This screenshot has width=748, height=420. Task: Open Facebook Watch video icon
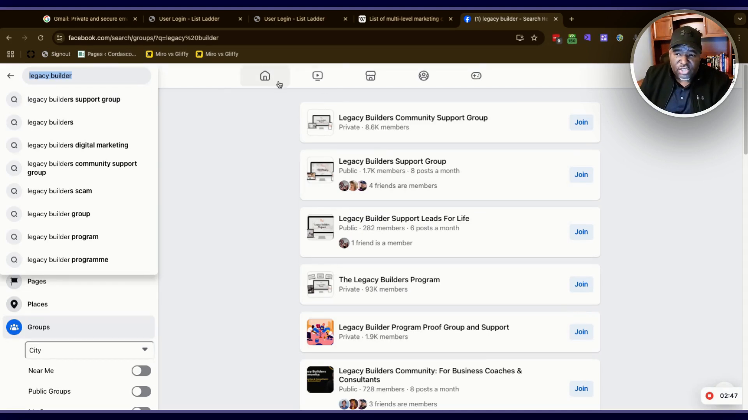point(318,76)
